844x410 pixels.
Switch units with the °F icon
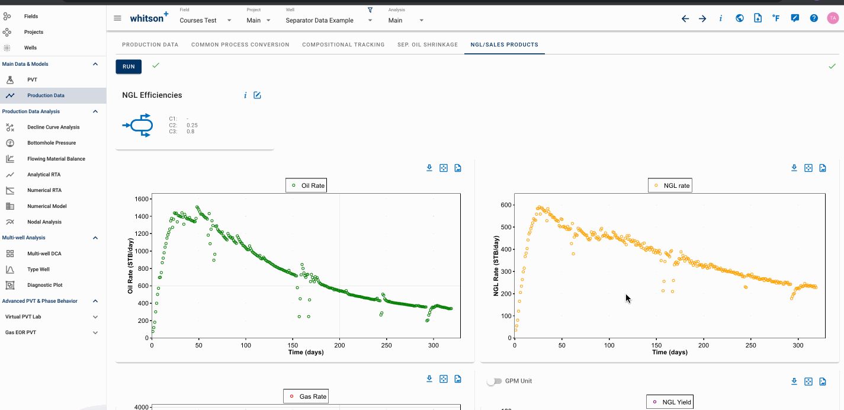(776, 18)
